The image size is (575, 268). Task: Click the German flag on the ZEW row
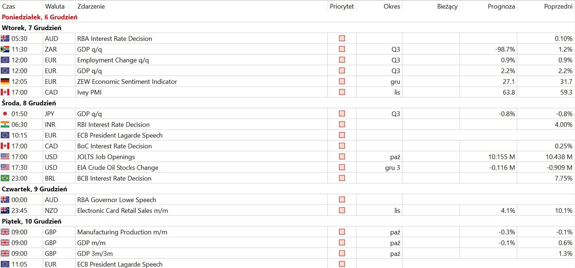pos(5,81)
